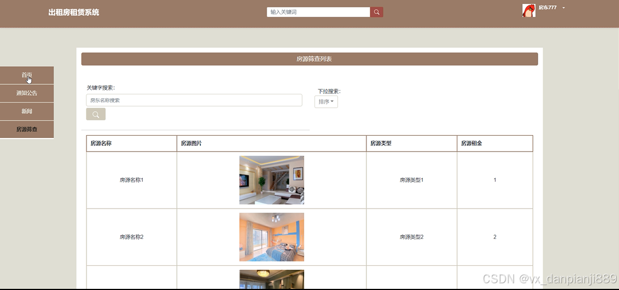Select the 房源类型1 cell
The height and width of the screenshot is (290, 619).
coord(411,180)
